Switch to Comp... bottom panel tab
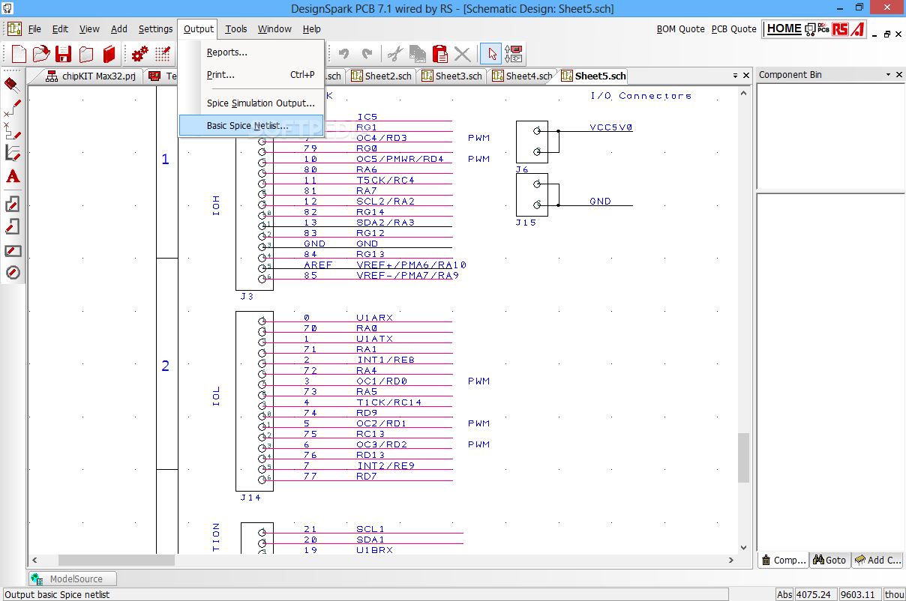The width and height of the screenshot is (906, 601). [x=784, y=560]
